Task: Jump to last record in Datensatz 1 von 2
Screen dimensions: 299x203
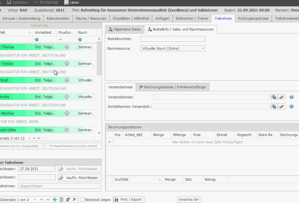Action: 48,200
